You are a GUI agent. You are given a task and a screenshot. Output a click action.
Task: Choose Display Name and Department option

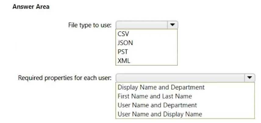click(x=161, y=87)
